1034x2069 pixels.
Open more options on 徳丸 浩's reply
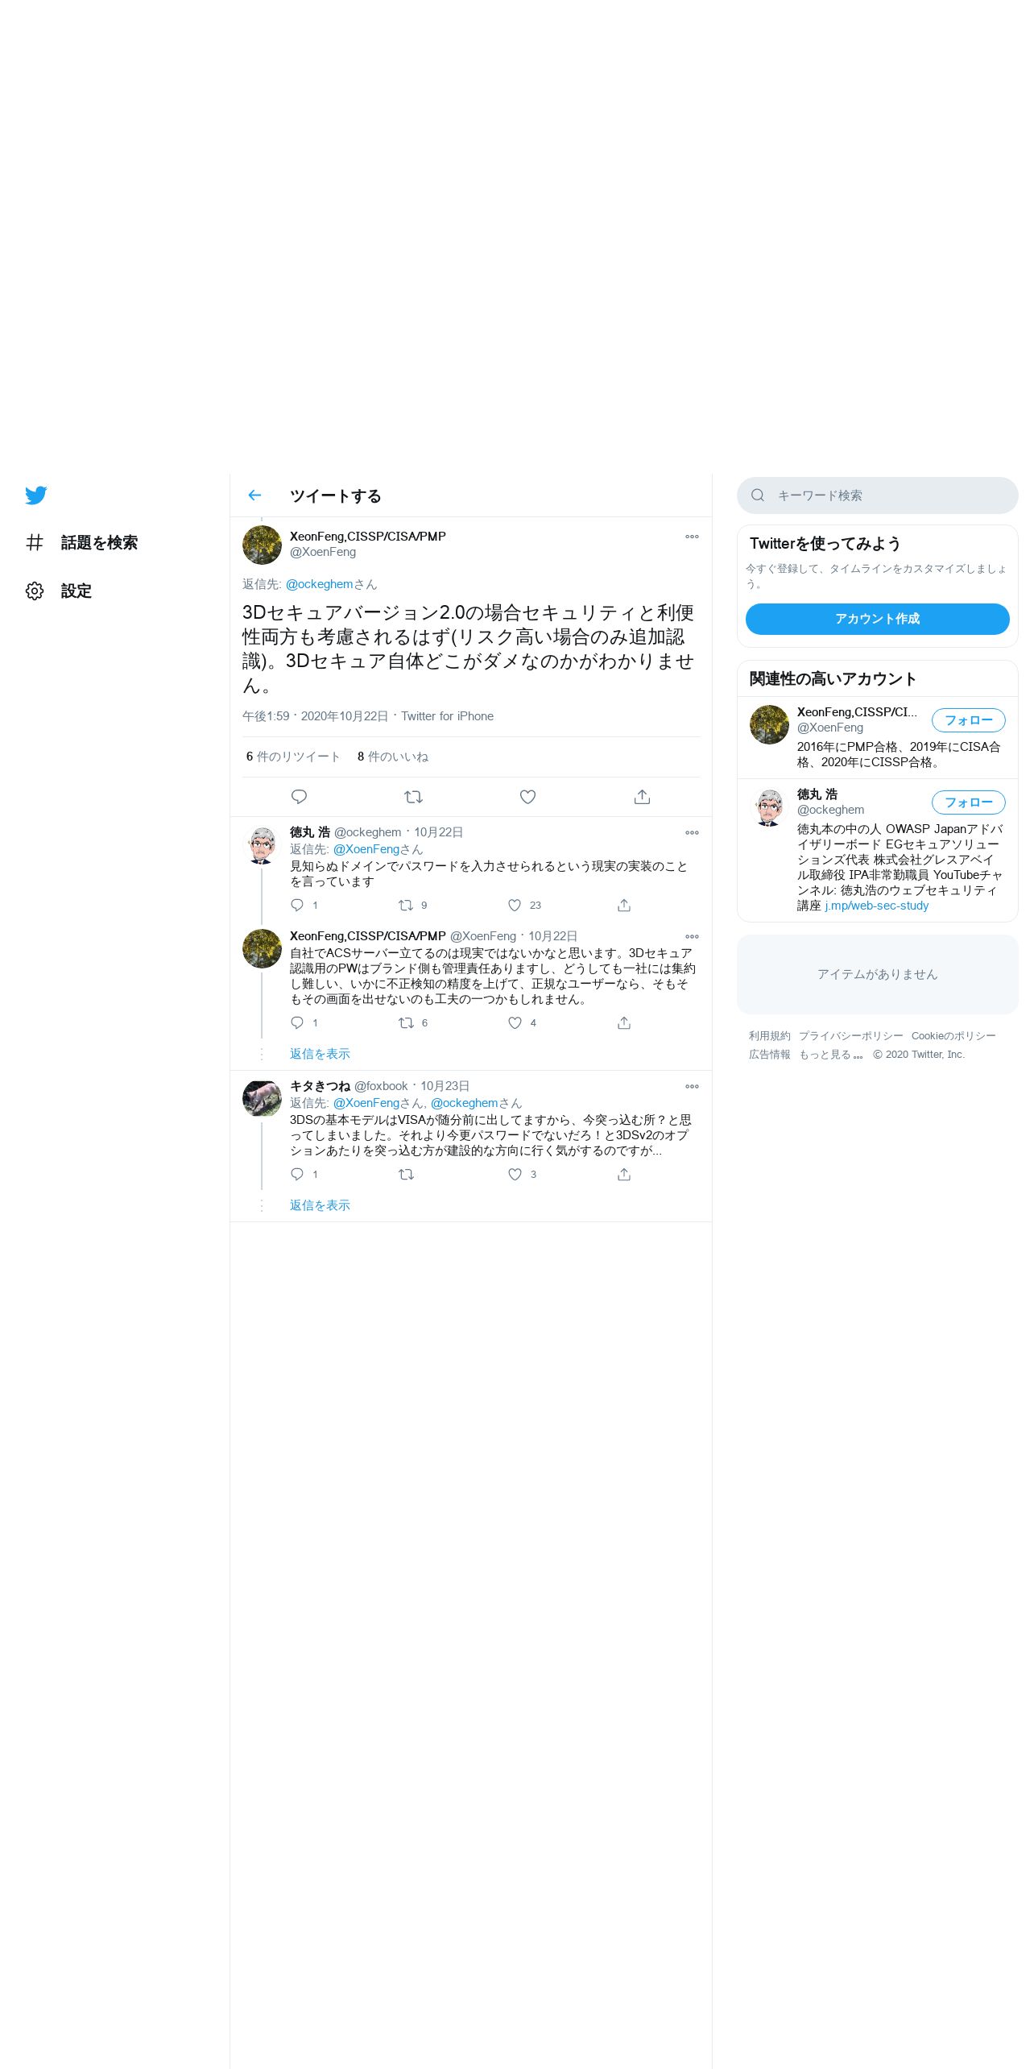tap(692, 833)
